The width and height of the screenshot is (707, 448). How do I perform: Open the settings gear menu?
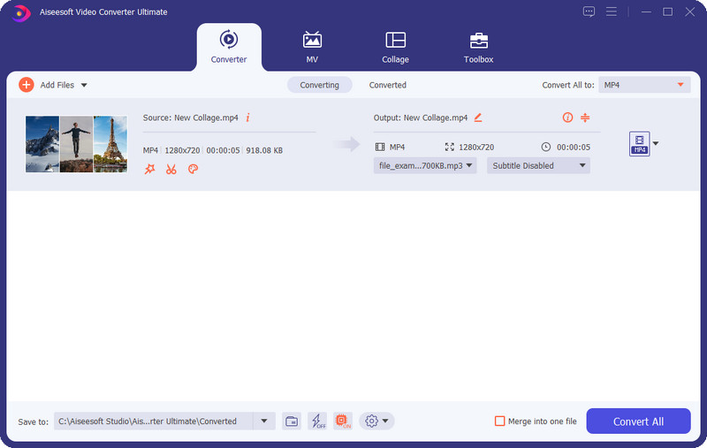[x=376, y=421]
